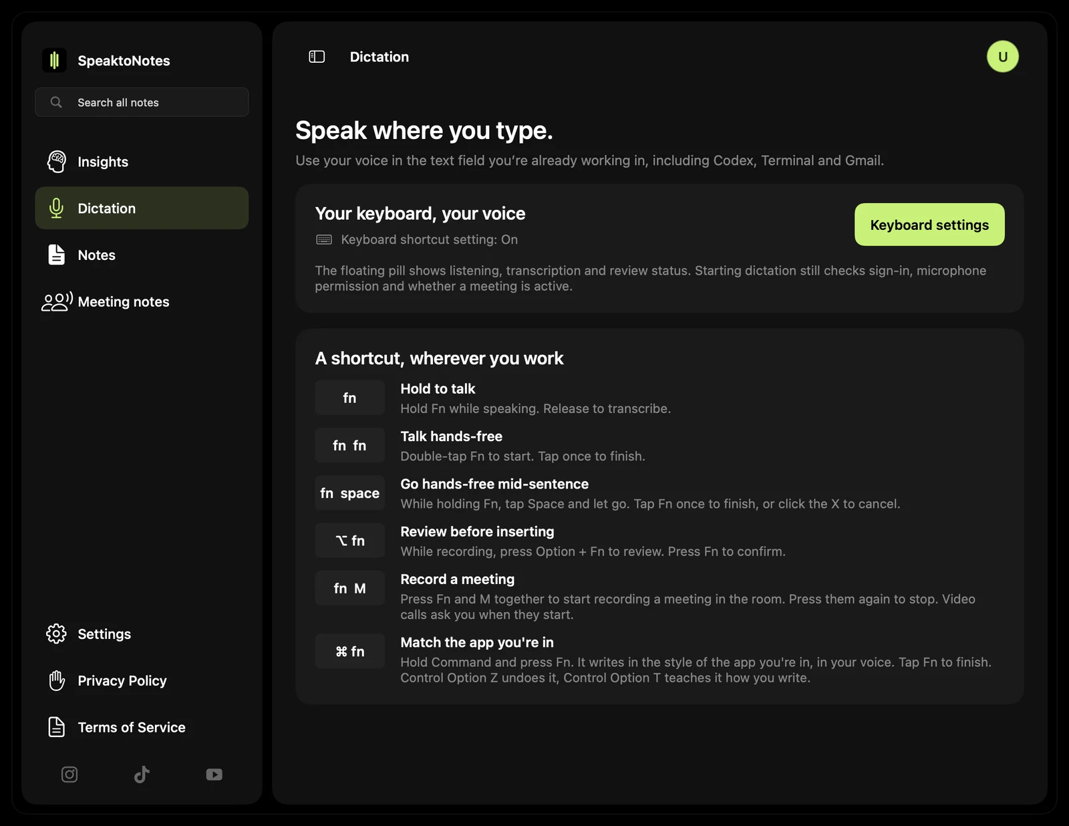Click the search magnifier icon

[56, 102]
